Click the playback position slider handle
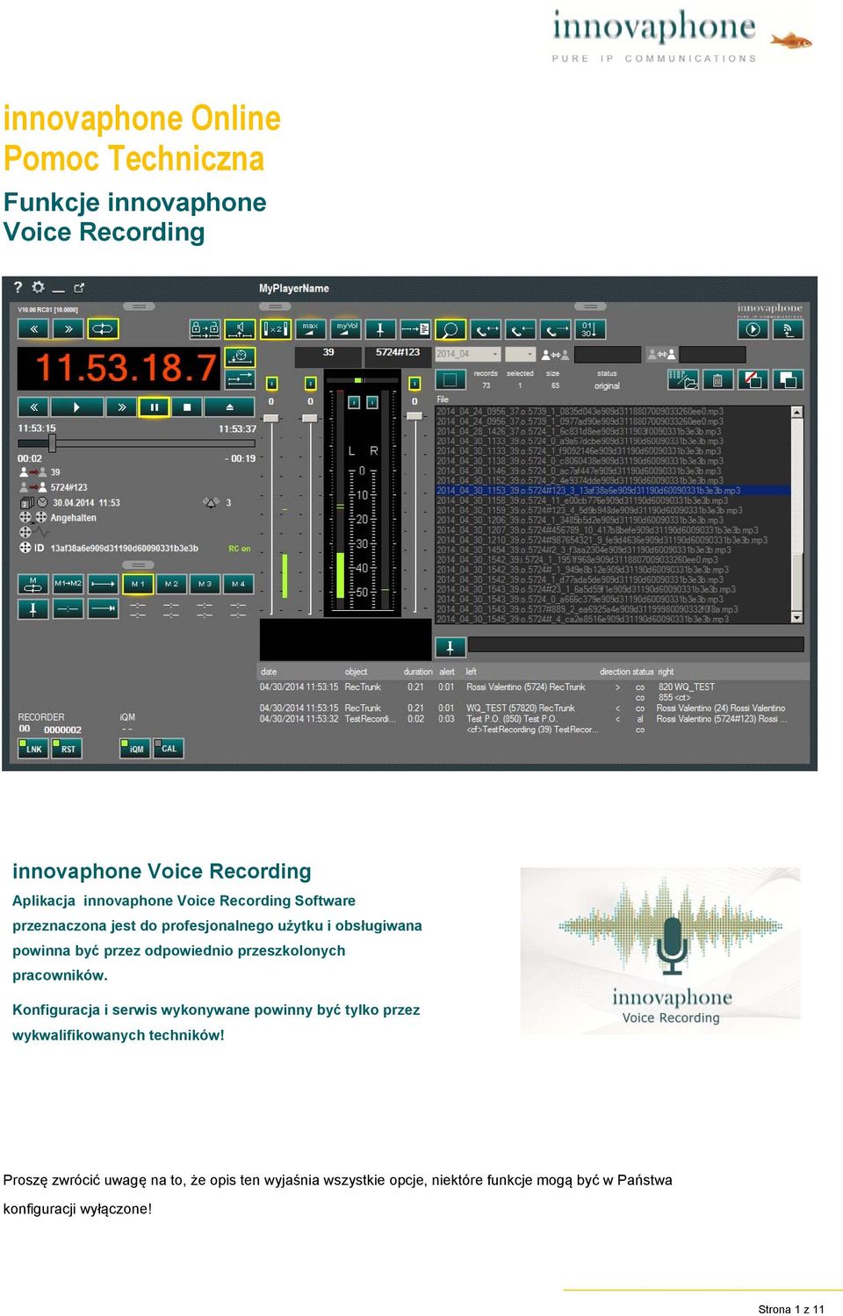The width and height of the screenshot is (843, 1316). 53,443
